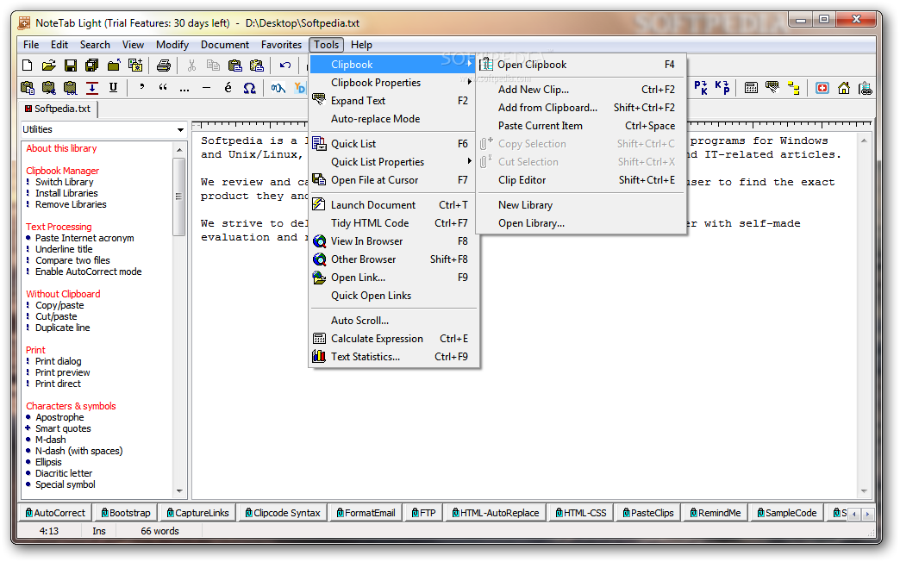900x562 pixels.
Task: Select Add from Clipboard... menu item
Action: coord(581,108)
